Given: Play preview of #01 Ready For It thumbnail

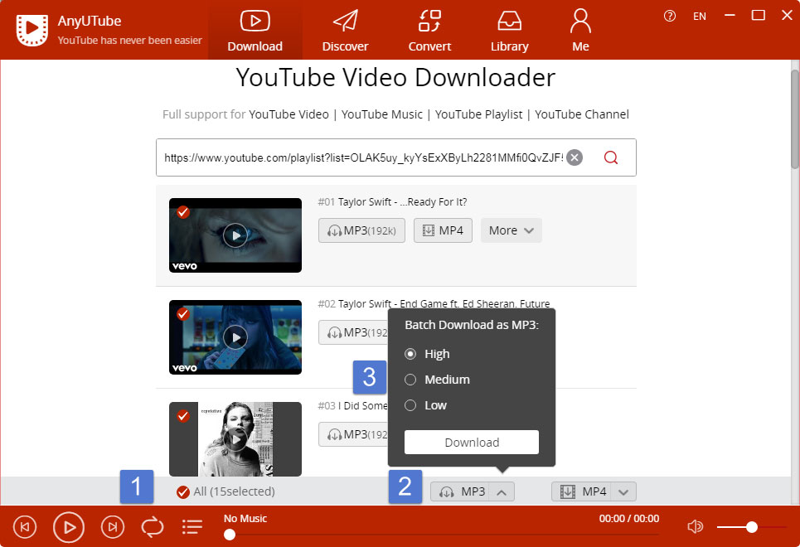Looking at the screenshot, I should [235, 235].
